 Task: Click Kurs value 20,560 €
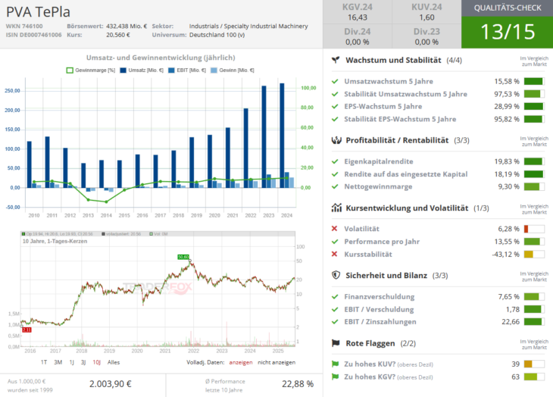pos(118,35)
